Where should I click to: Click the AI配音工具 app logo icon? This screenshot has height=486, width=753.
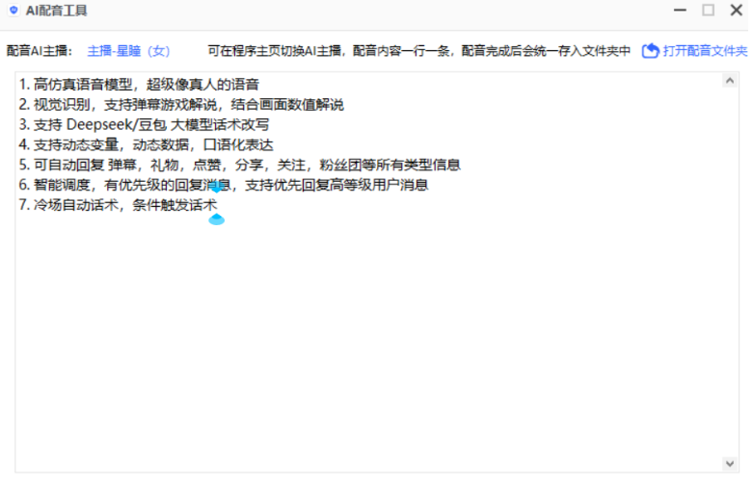pyautogui.click(x=13, y=11)
